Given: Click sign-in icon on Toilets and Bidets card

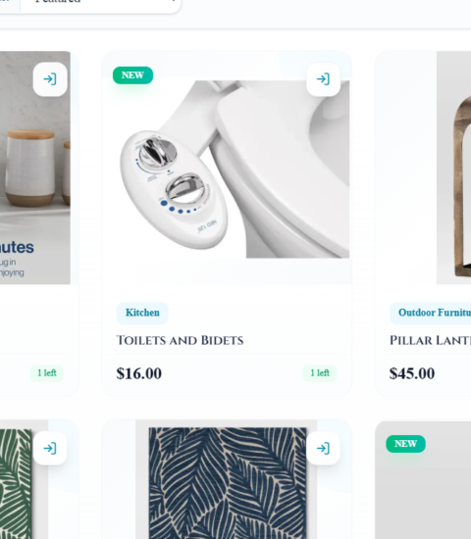Looking at the screenshot, I should pyautogui.click(x=323, y=79).
